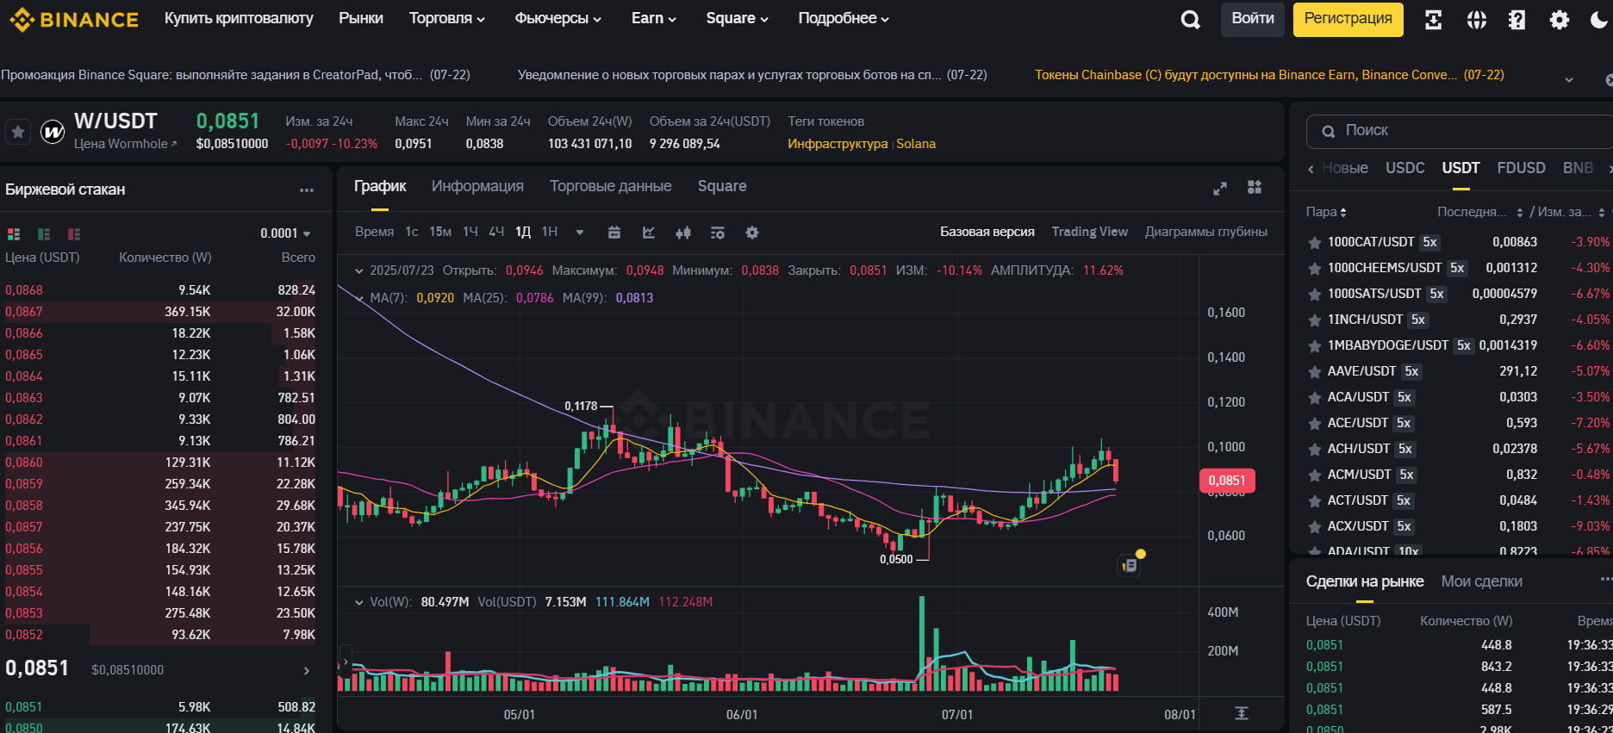Open the Square tab above chart
Image resolution: width=1613 pixels, height=733 pixels.
[722, 186]
